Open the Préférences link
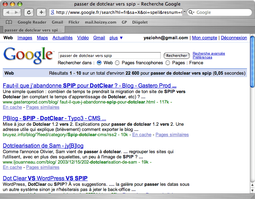Viewport: 255px width, 199px height. [x=202, y=57]
